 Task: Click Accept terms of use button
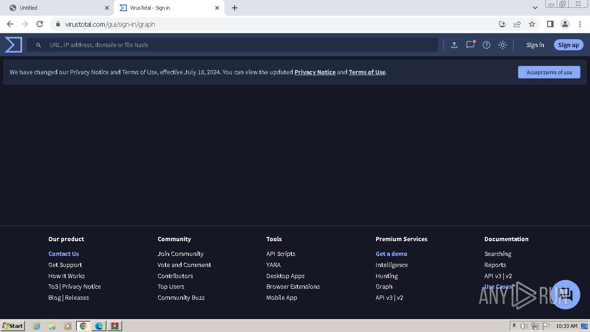pos(549,72)
